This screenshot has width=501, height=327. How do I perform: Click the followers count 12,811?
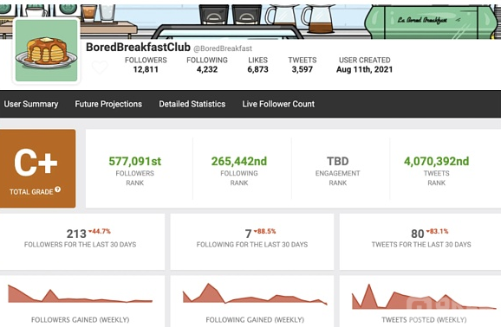pyautogui.click(x=146, y=69)
